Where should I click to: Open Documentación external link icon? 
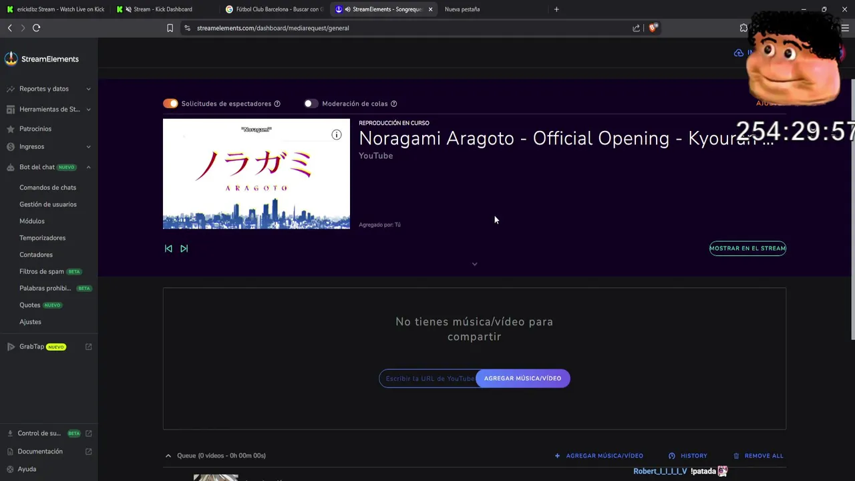[88, 452]
